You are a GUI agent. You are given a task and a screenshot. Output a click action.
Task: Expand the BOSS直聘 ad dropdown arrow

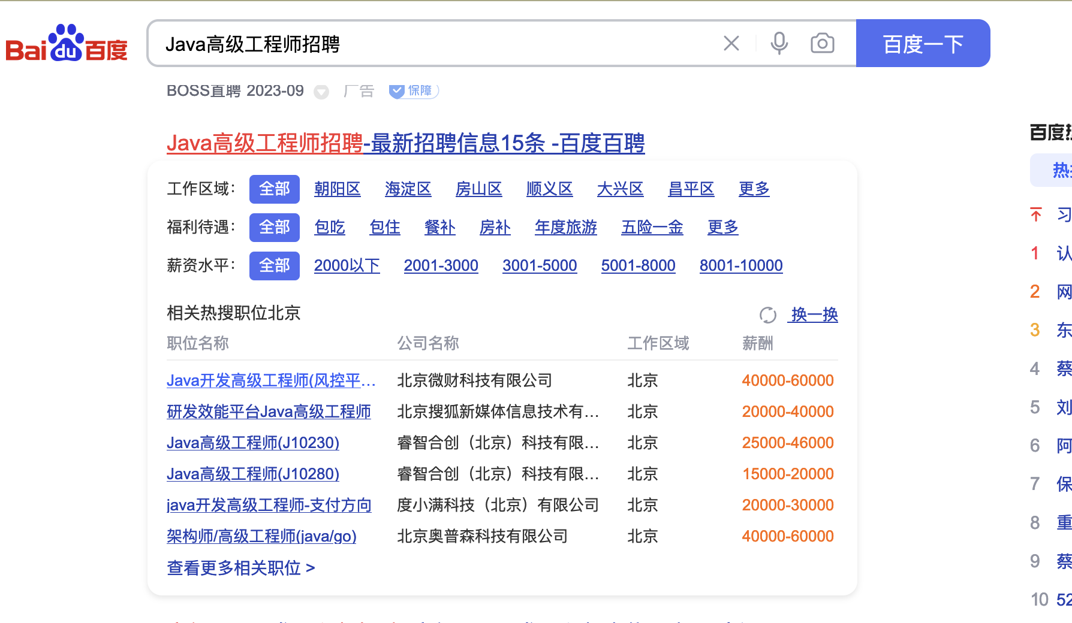pyautogui.click(x=321, y=92)
